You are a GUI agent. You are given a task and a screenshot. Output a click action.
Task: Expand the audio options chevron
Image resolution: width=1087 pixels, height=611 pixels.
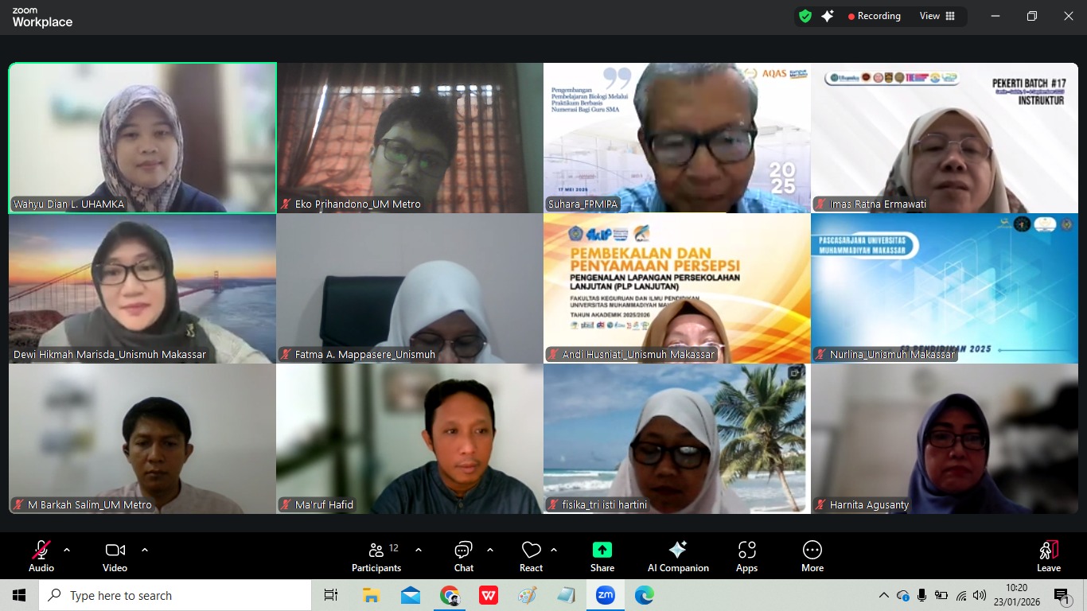click(67, 550)
